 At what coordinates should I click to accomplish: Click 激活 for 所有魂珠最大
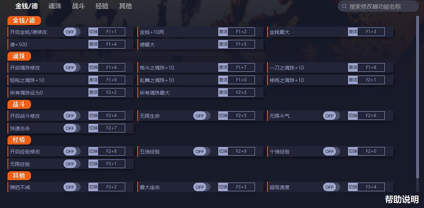pyautogui.click(x=223, y=93)
